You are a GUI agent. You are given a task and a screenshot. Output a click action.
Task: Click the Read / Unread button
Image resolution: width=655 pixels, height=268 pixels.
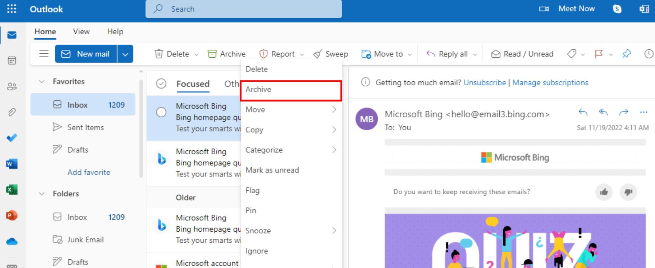point(522,54)
